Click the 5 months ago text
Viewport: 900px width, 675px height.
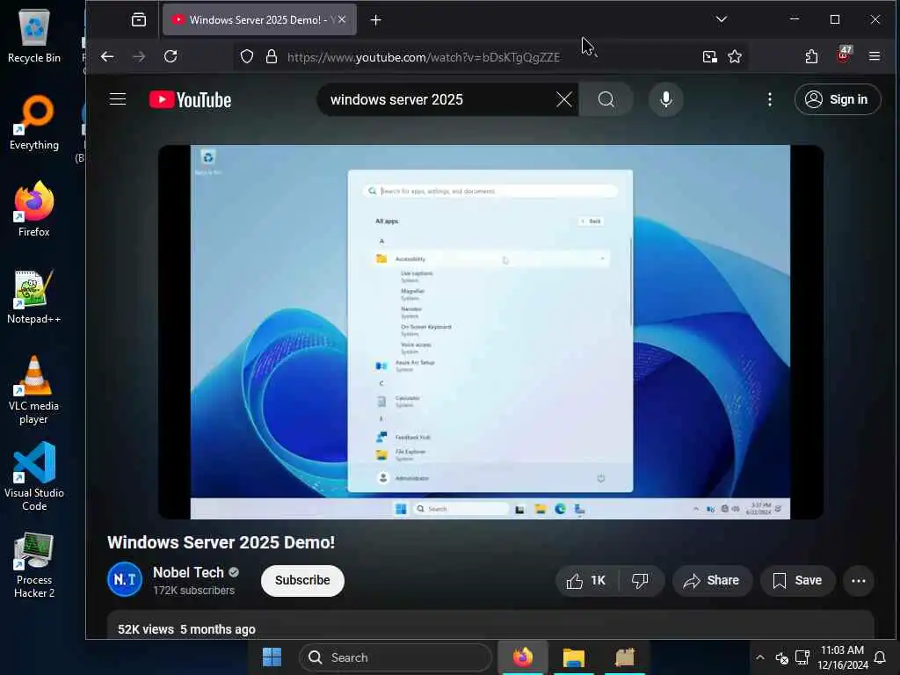[x=218, y=629]
